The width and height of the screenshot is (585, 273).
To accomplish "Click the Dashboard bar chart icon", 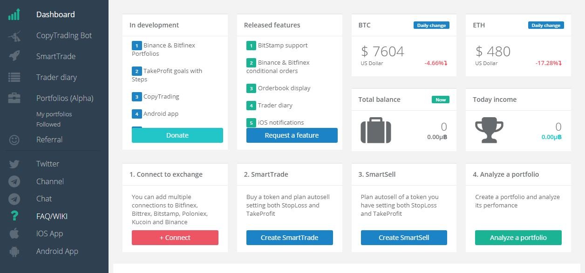I will [x=14, y=14].
